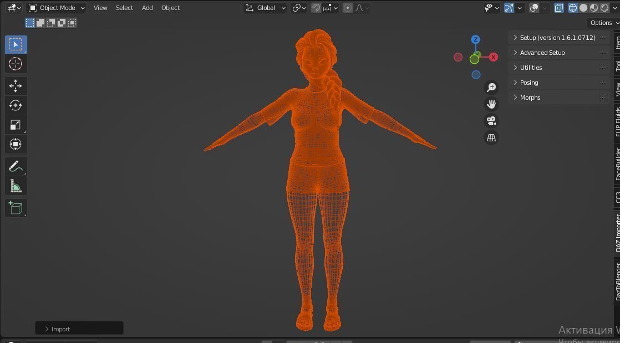The height and width of the screenshot is (343, 620).
Task: Open the Object Mode dropdown
Action: [x=56, y=8]
